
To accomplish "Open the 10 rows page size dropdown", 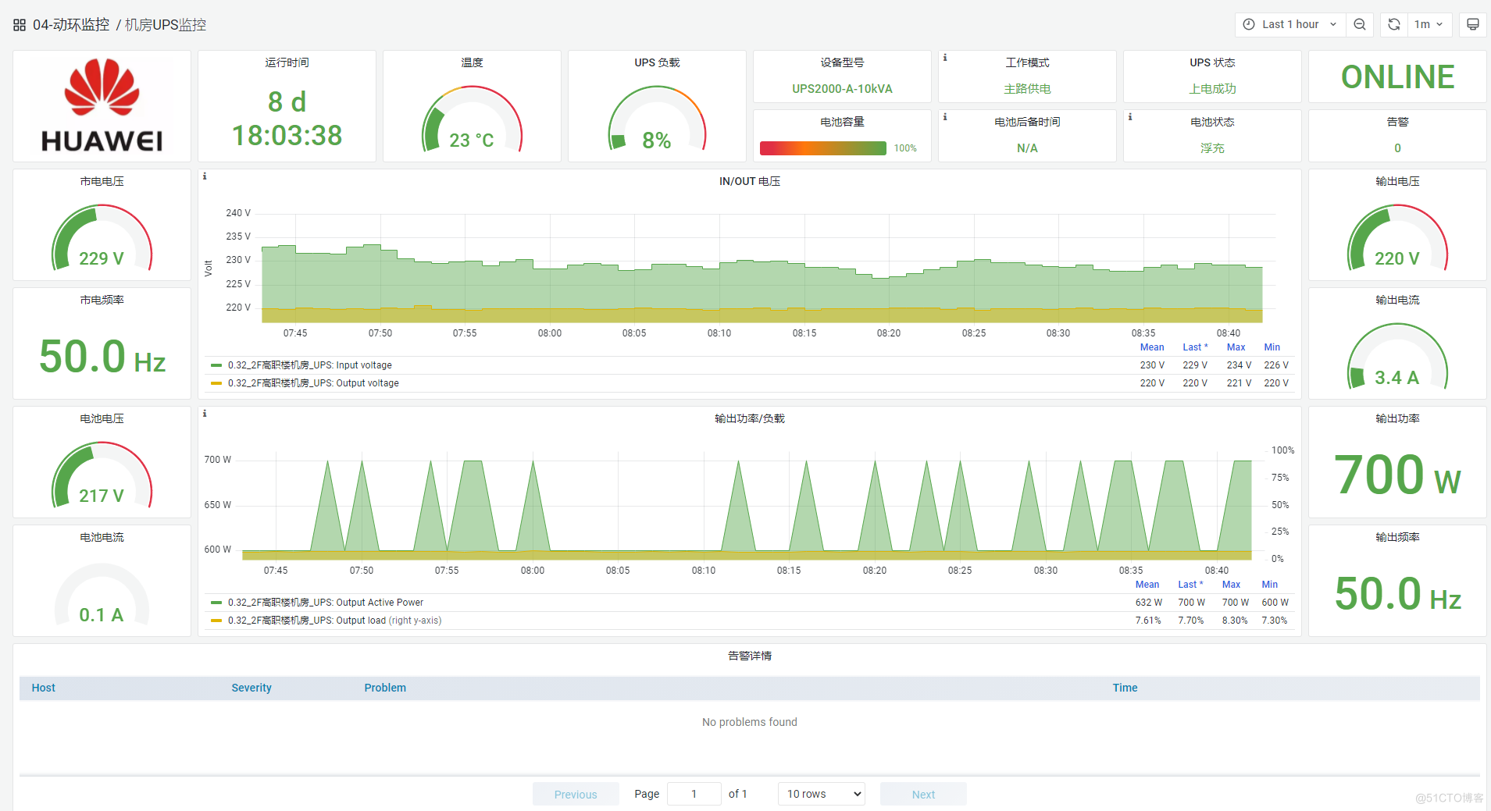I will click(x=822, y=794).
